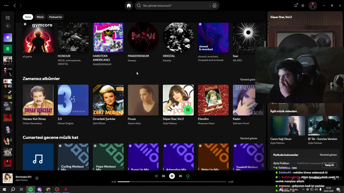Open the Pump Up Mix tile
The width and height of the screenshot is (344, 193).
143,157
